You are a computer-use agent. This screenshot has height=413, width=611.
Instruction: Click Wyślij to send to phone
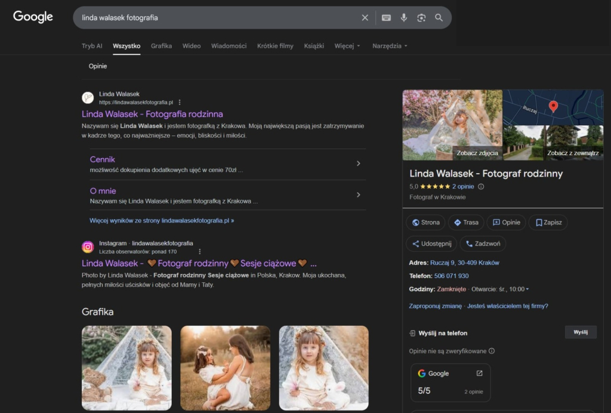pos(580,332)
